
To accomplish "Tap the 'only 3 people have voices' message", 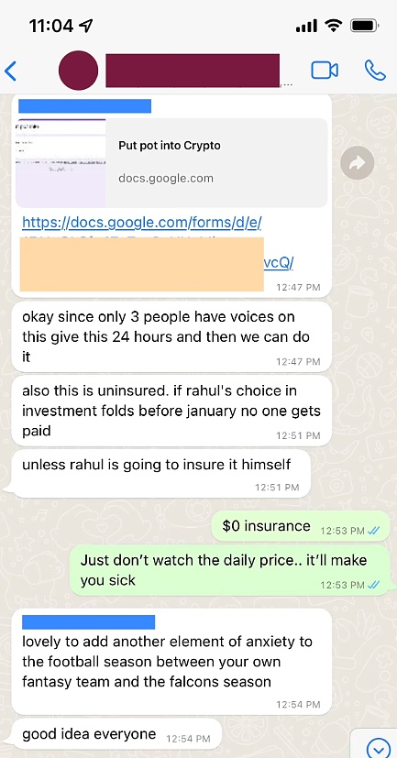I will click(171, 336).
